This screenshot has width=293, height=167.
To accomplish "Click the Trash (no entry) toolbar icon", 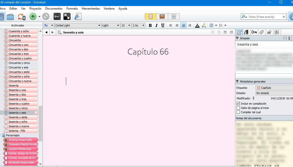I will [46, 16].
